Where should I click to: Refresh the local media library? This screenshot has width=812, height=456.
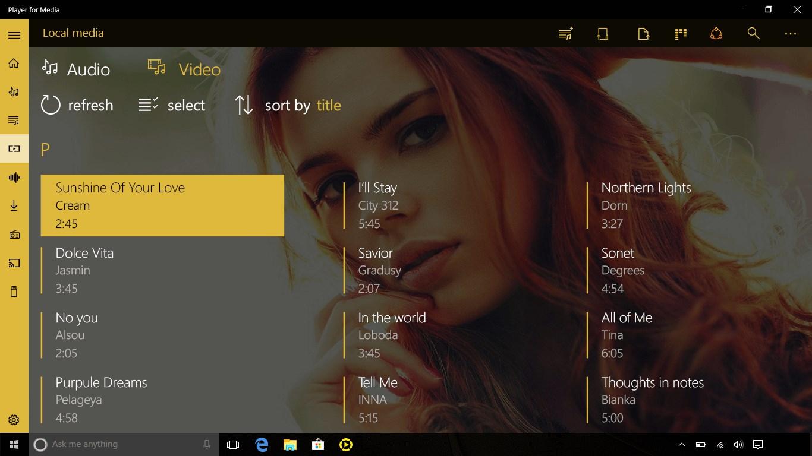click(77, 105)
